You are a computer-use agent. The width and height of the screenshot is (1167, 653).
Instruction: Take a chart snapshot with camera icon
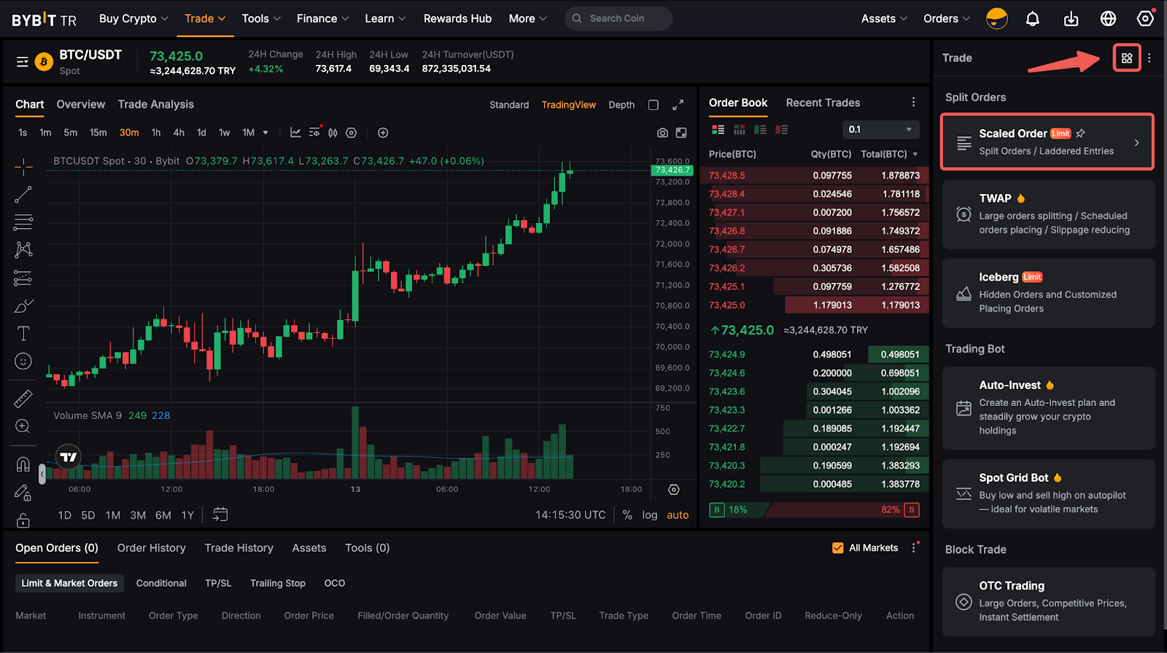coord(662,133)
